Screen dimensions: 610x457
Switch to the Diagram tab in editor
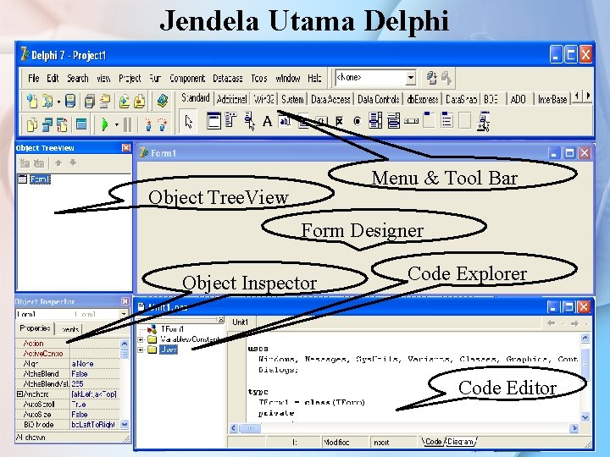pyautogui.click(x=461, y=442)
